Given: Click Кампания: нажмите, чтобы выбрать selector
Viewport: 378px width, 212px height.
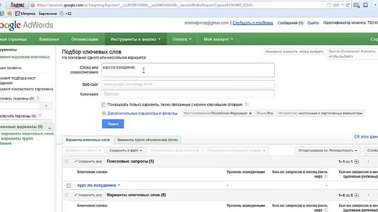Looking at the screenshot, I should (x=294, y=52).
